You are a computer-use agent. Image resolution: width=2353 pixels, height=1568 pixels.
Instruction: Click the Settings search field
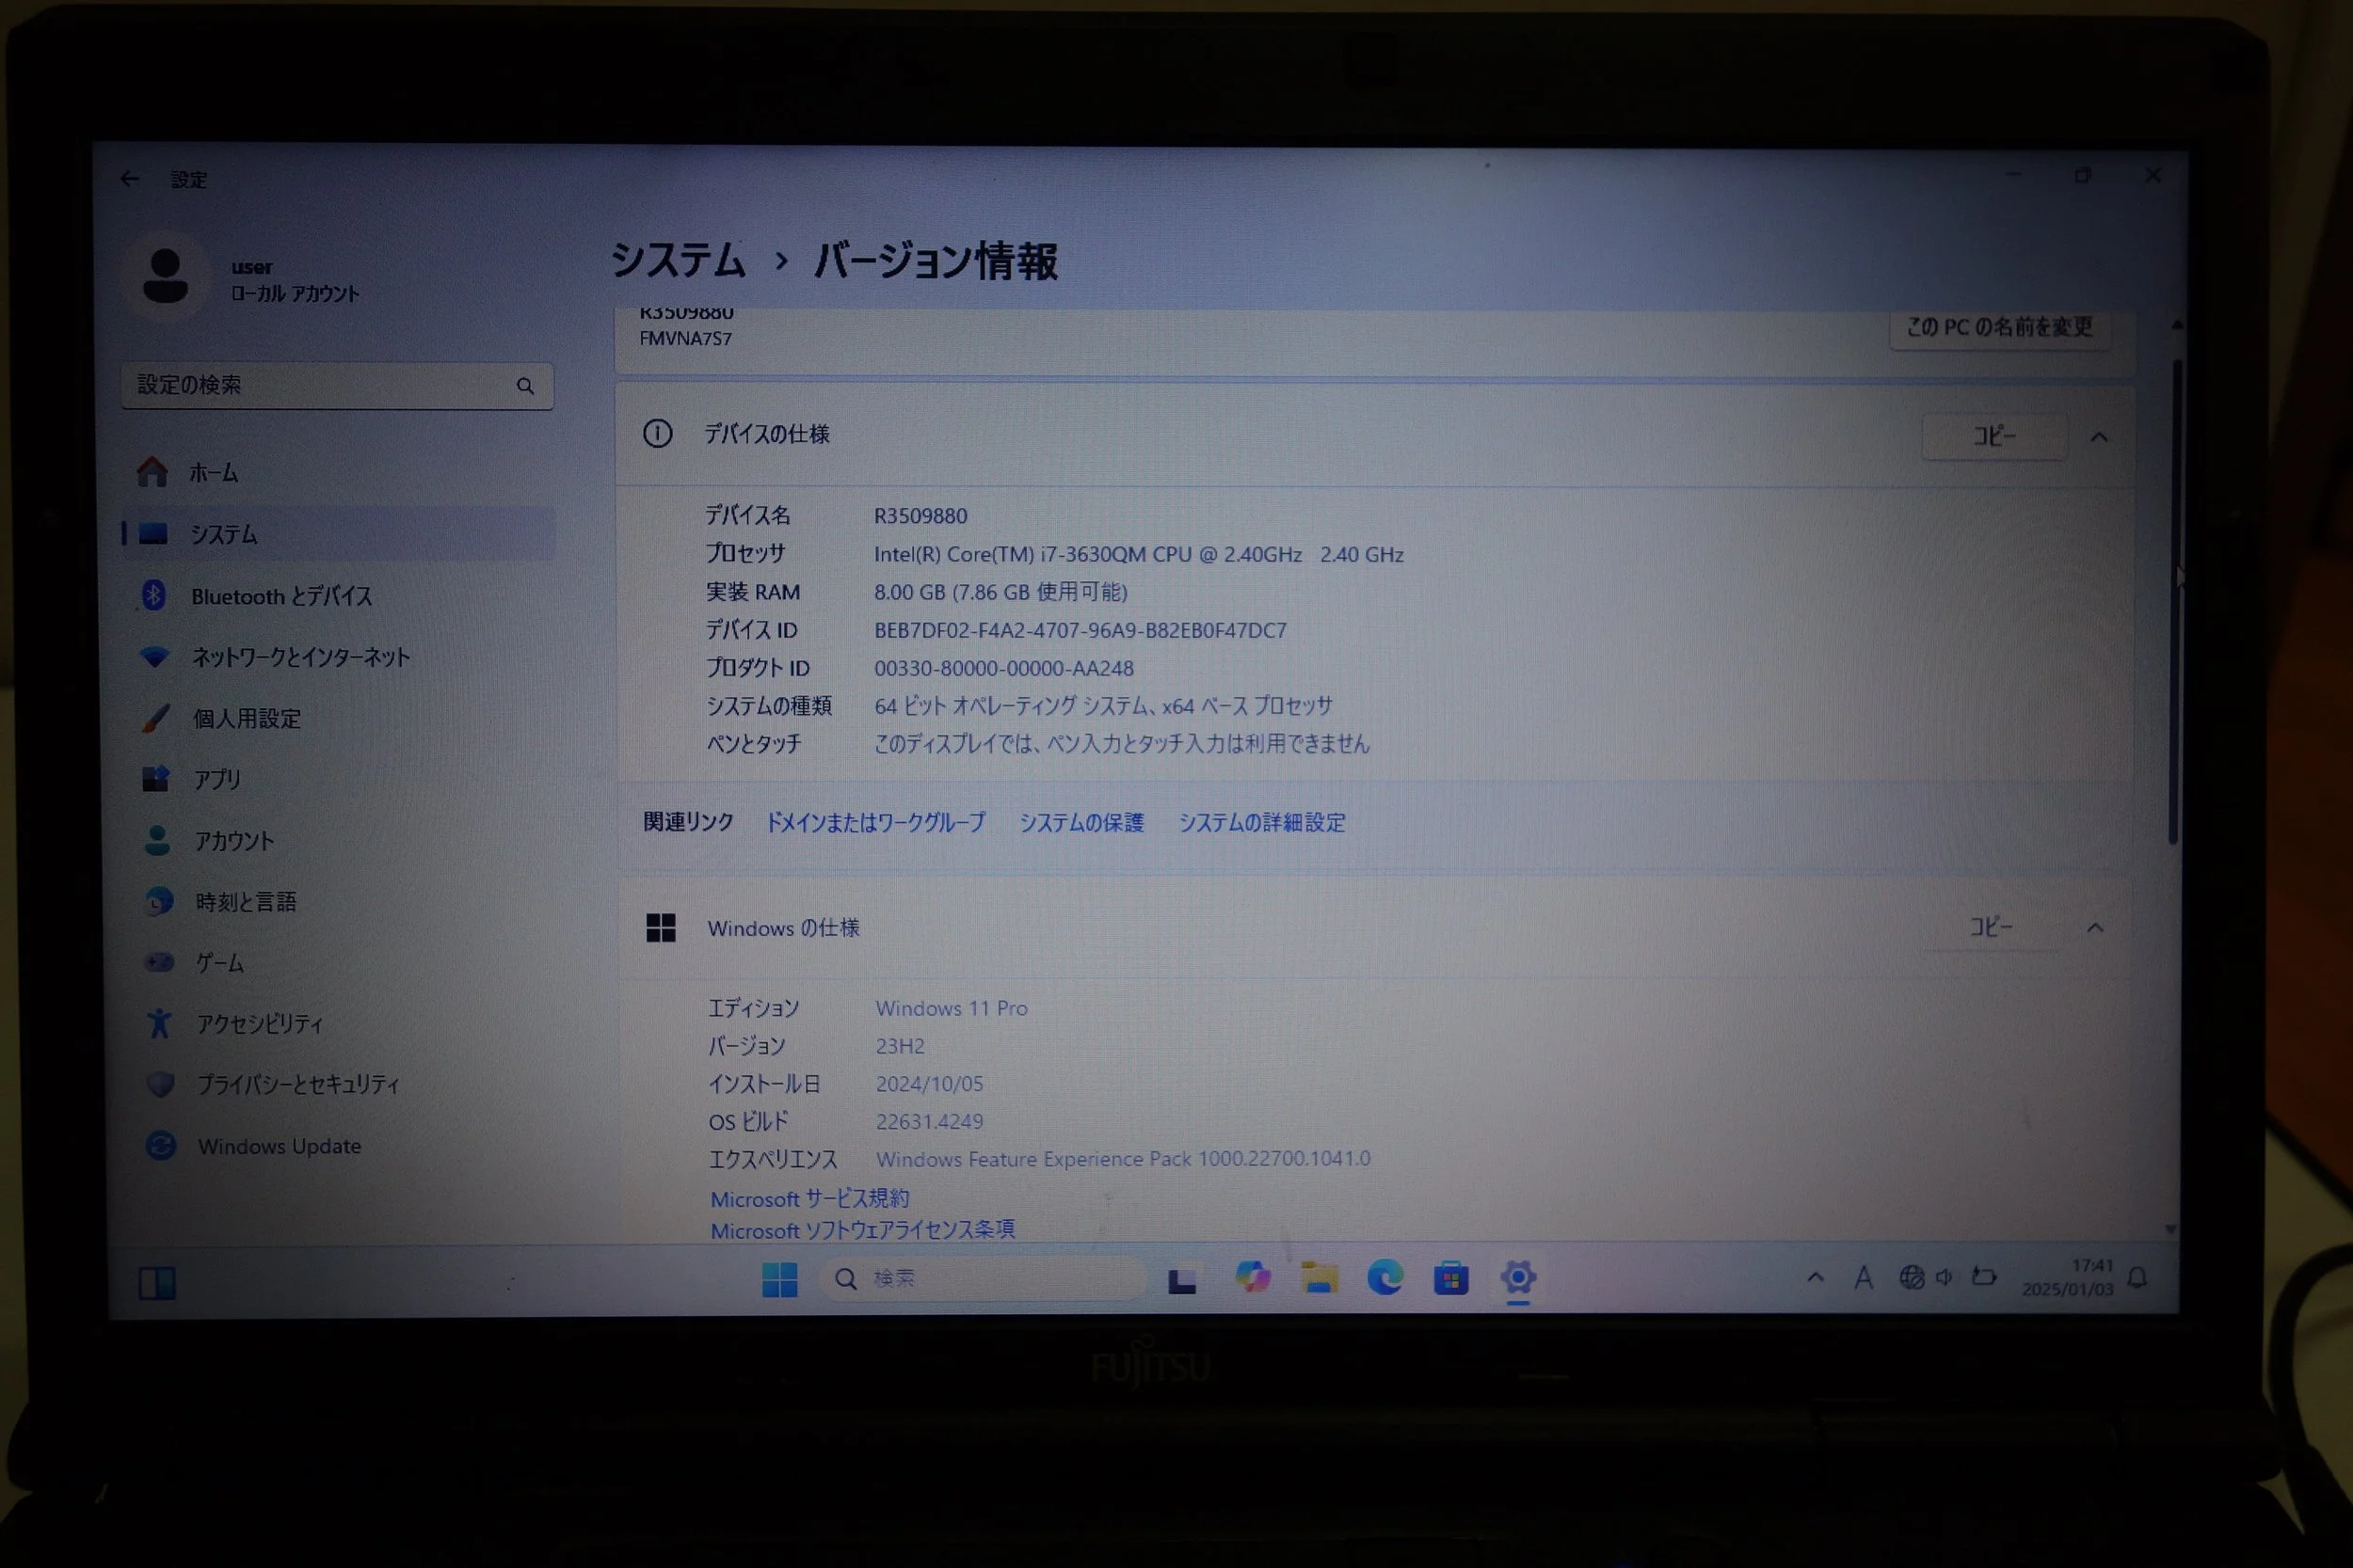[x=320, y=386]
